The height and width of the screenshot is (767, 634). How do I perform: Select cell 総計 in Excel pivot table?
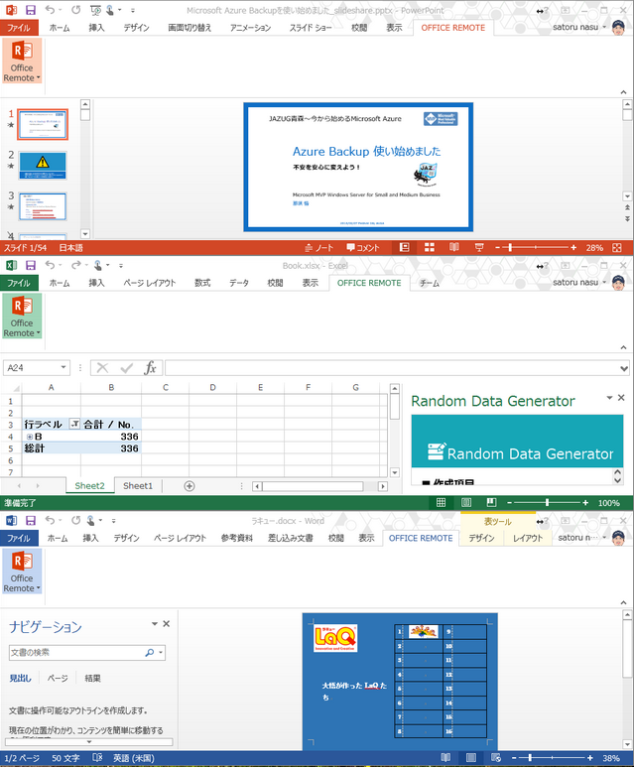click(52, 448)
